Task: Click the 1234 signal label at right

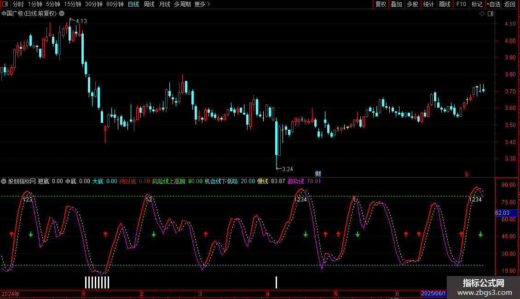Action: (x=475, y=200)
